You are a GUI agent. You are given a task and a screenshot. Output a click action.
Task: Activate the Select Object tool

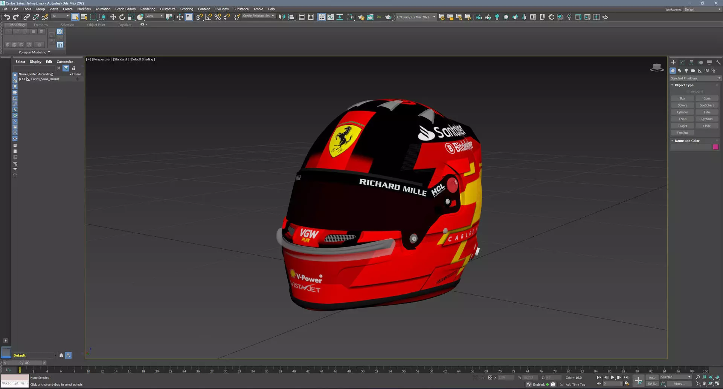[x=75, y=17]
